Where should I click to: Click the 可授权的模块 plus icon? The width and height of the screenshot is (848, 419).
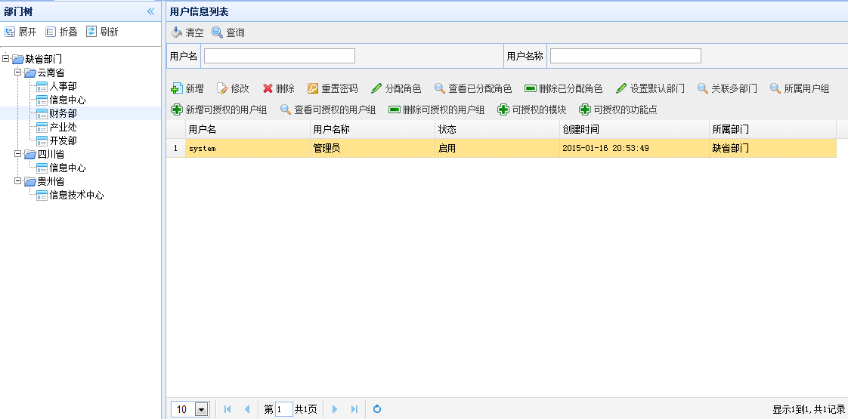pyautogui.click(x=503, y=109)
